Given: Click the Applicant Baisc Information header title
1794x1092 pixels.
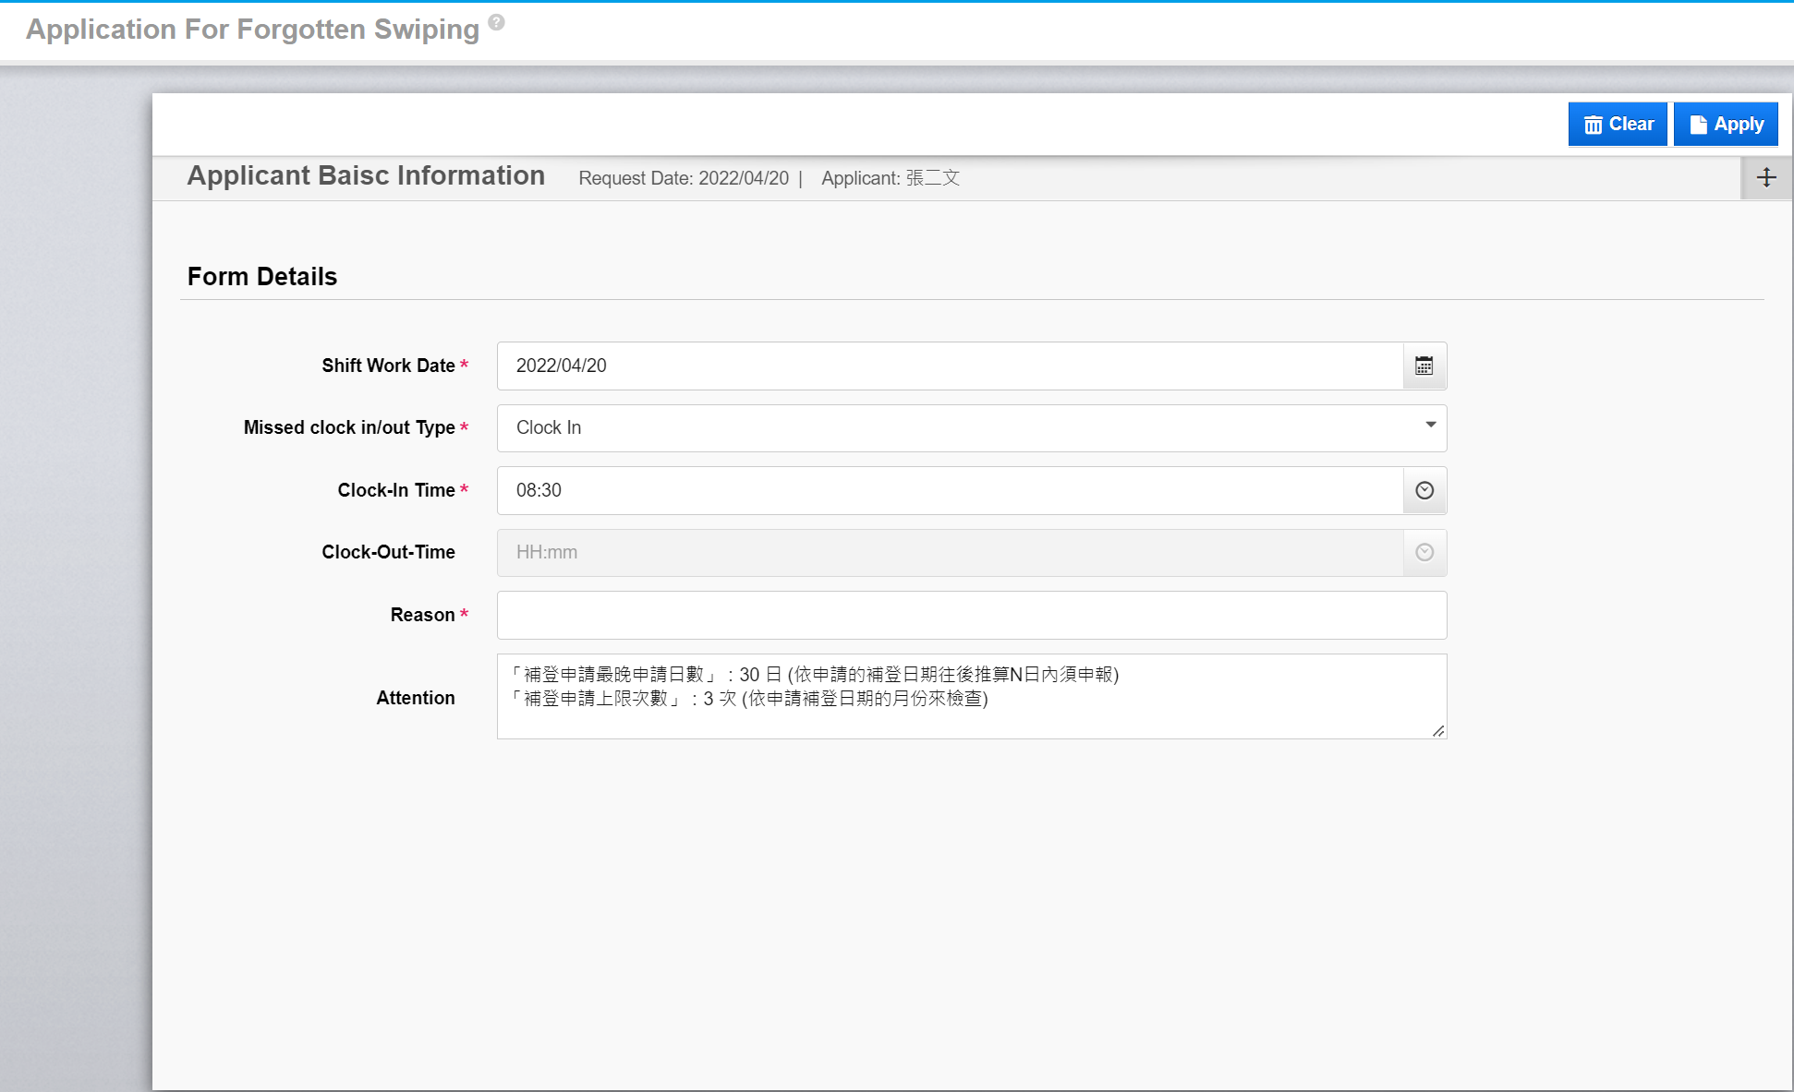Looking at the screenshot, I should point(366,176).
